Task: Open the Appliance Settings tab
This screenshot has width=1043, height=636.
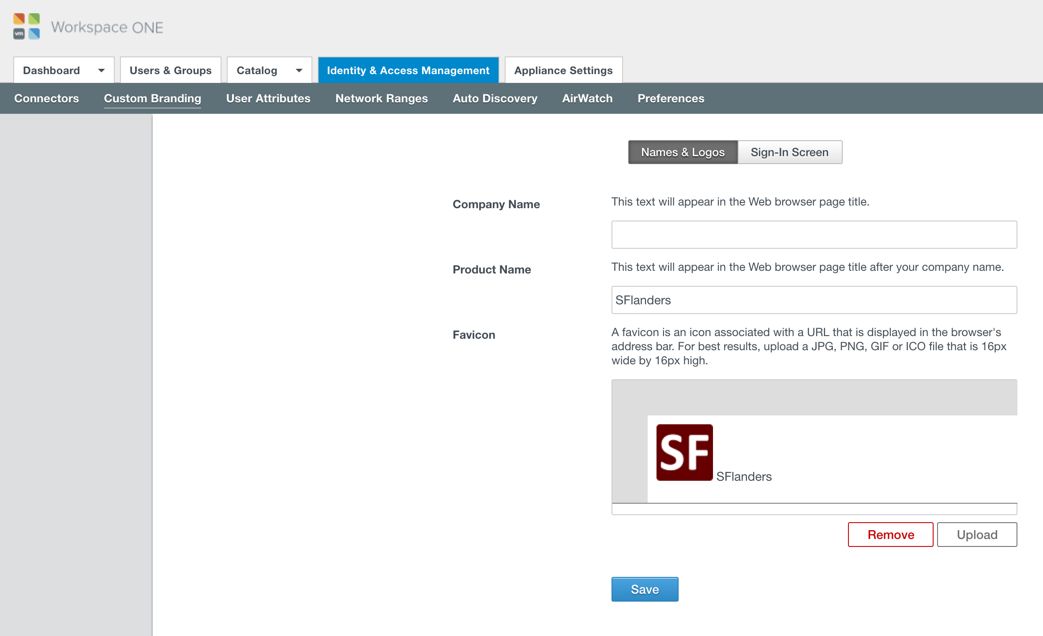Action: click(563, 71)
